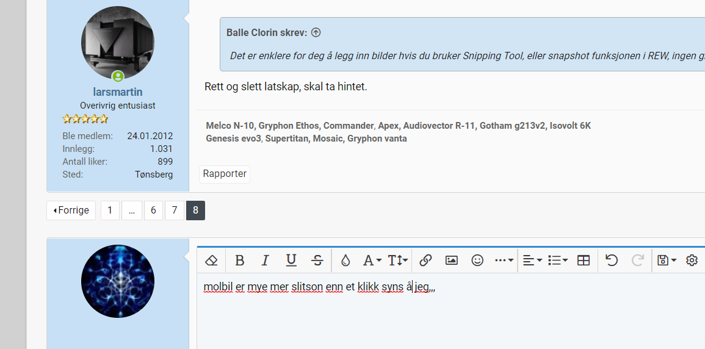
Task: Open the smiley emoji picker
Action: 477,260
